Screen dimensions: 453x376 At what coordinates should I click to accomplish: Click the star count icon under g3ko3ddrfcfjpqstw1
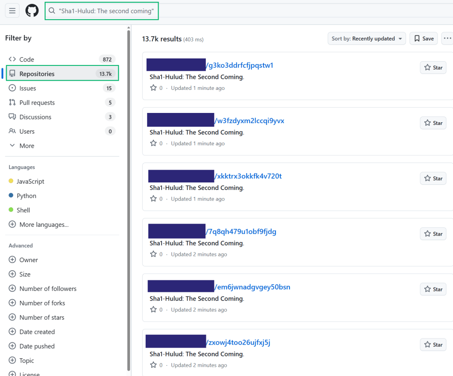pos(153,88)
